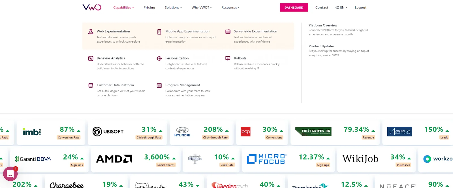Click the Program Management calendar icon
Viewport: 453px width, 188px height.
click(159, 85)
